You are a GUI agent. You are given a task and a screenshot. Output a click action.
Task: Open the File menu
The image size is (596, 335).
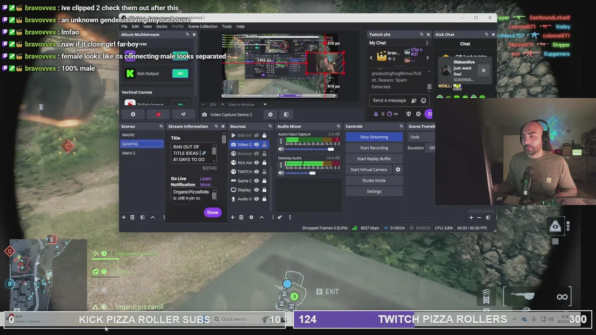click(124, 27)
